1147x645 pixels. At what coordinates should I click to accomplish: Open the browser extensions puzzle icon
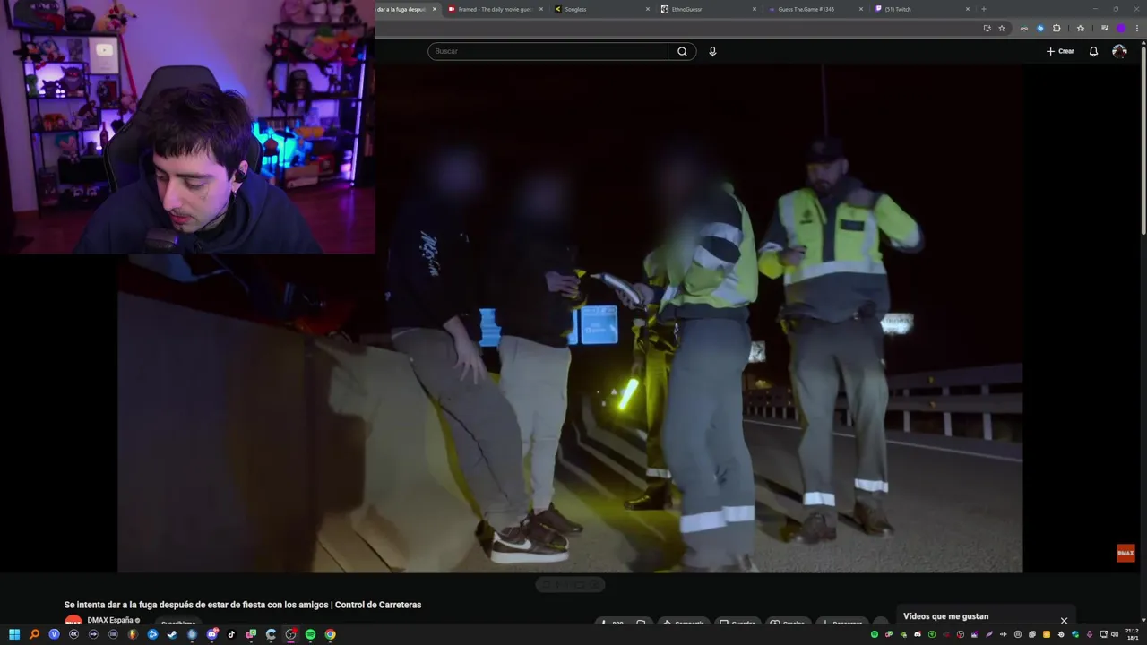[1056, 28]
